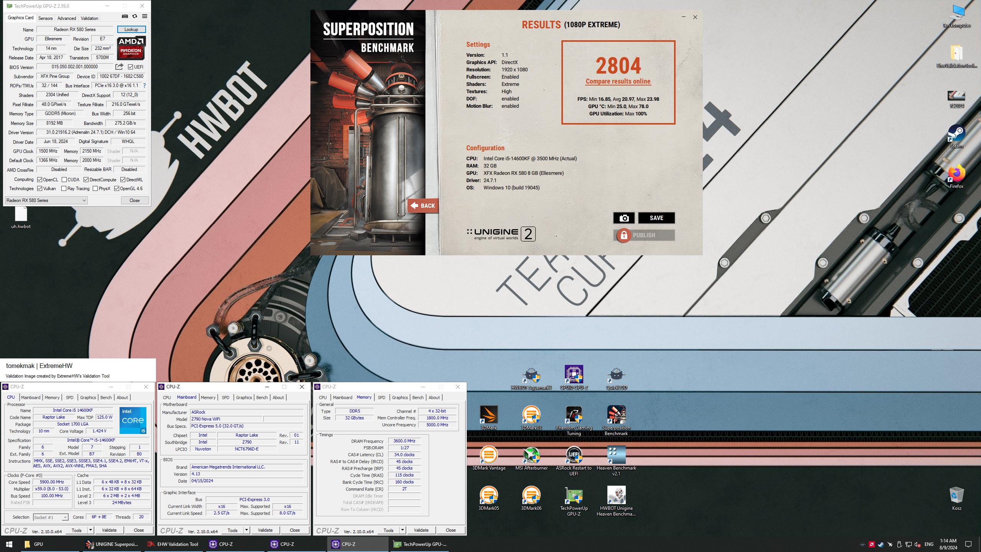Open the Ten komputer desktop icon
The image size is (981, 552).
coord(956,16)
